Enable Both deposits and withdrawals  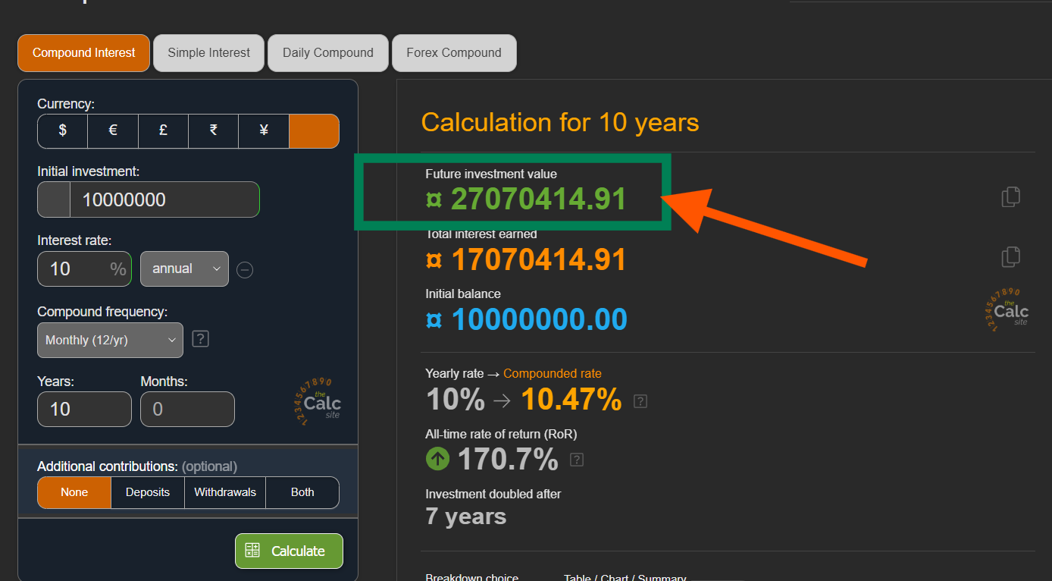[x=302, y=492]
